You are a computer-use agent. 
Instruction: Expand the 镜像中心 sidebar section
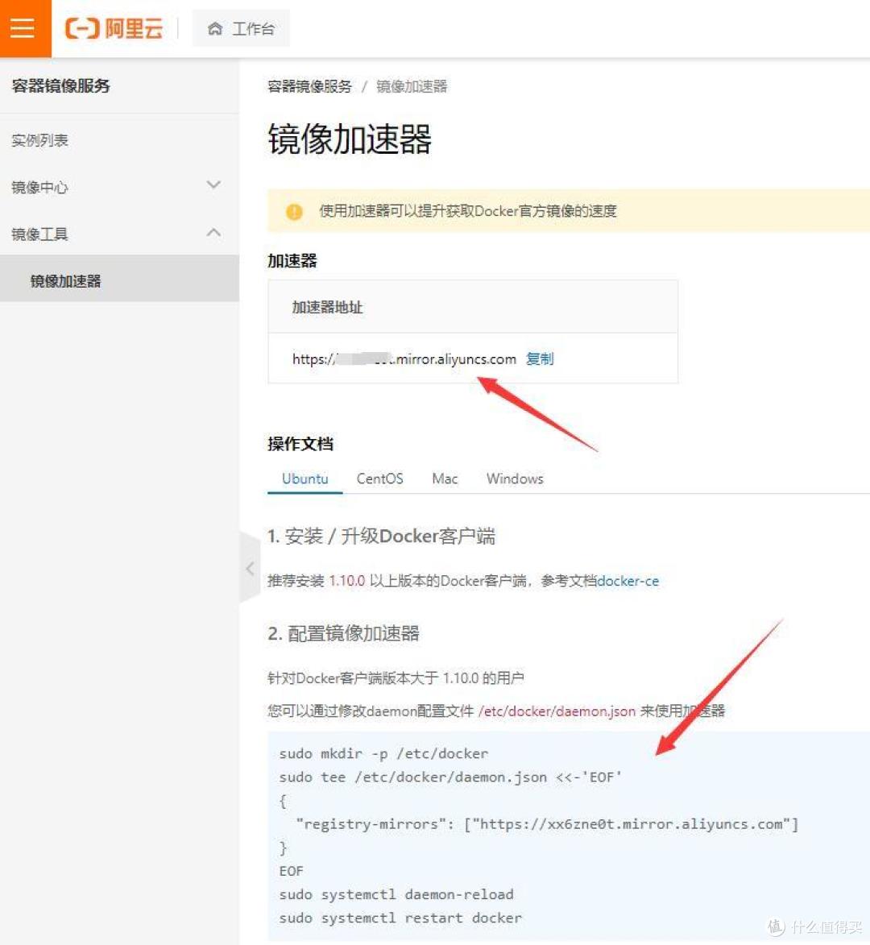[119, 187]
